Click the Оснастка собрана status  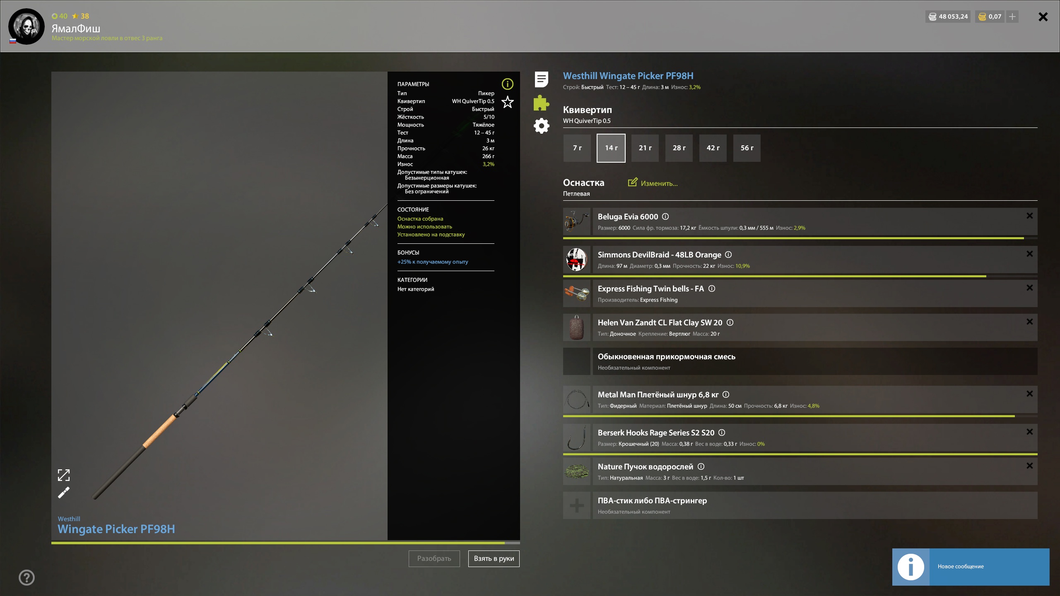click(x=420, y=219)
